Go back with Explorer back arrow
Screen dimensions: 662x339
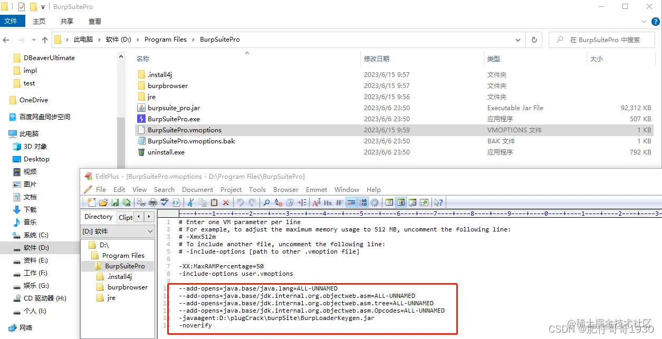(6, 40)
